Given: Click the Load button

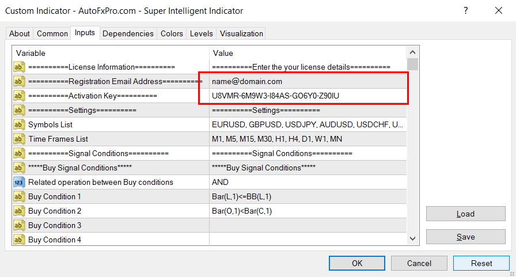Looking at the screenshot, I should click(466, 214).
